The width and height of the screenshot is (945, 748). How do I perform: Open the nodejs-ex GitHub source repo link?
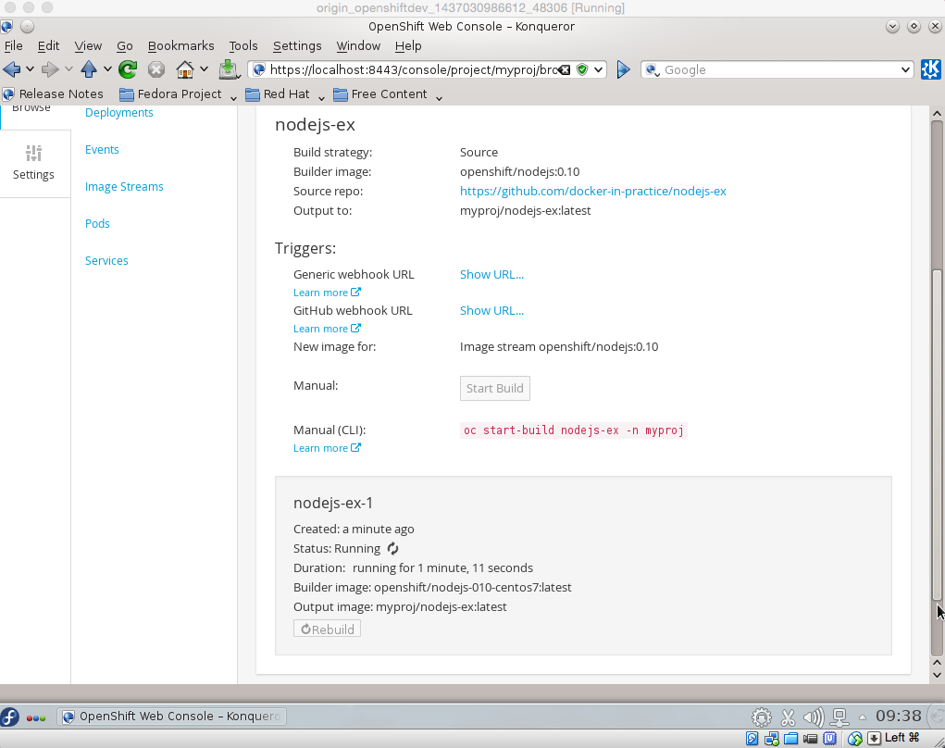[592, 192]
